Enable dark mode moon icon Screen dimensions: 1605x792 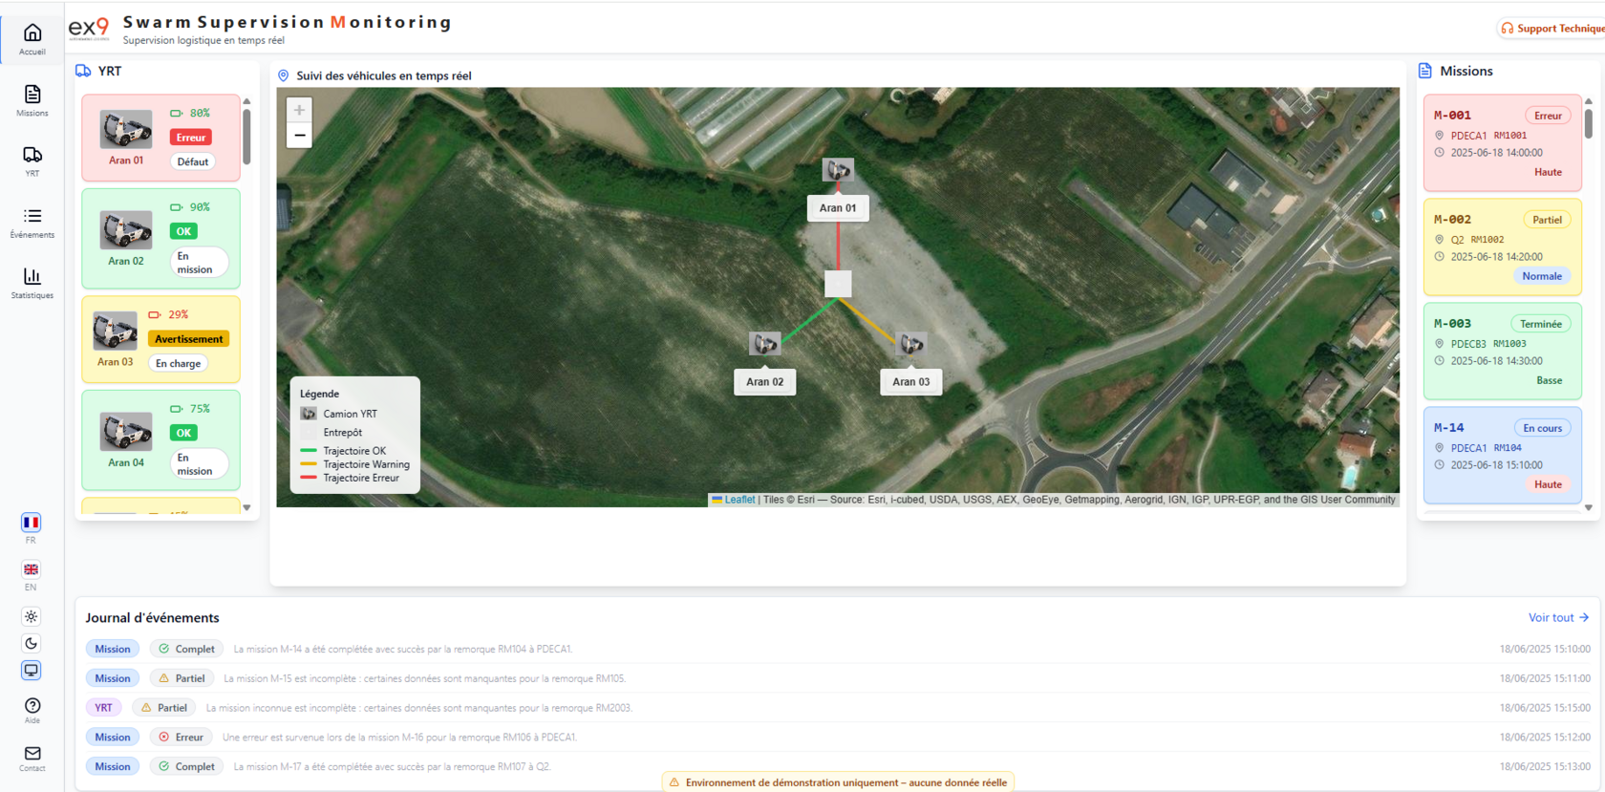point(32,643)
